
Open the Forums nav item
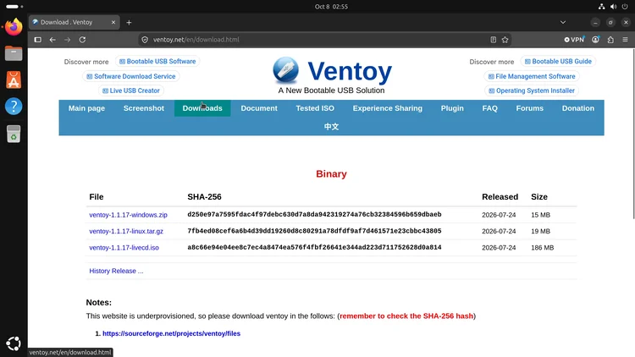point(530,108)
